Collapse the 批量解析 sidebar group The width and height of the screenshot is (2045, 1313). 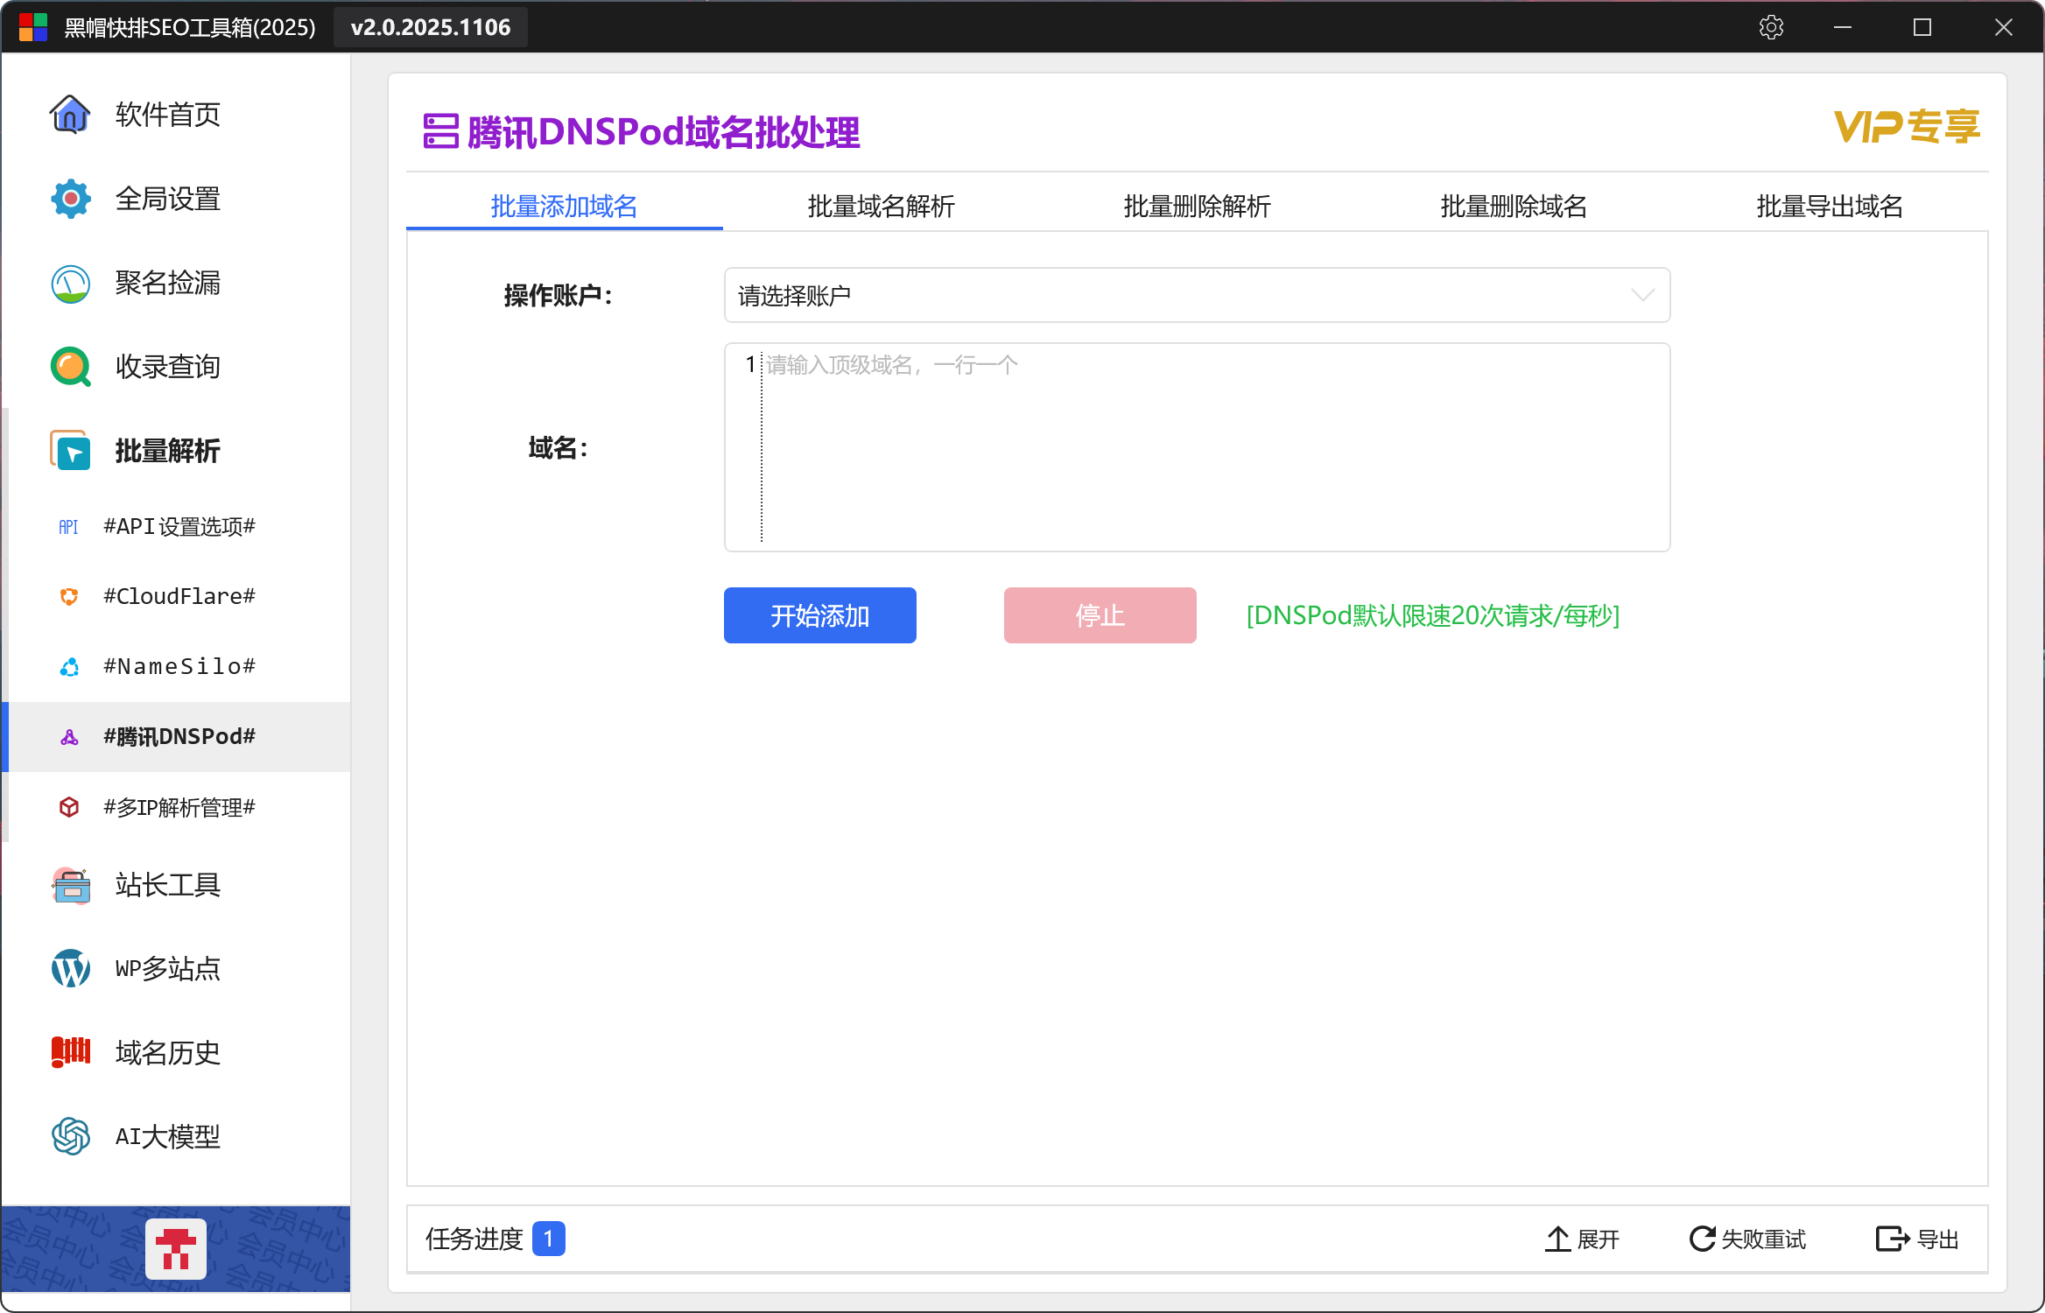click(x=166, y=451)
